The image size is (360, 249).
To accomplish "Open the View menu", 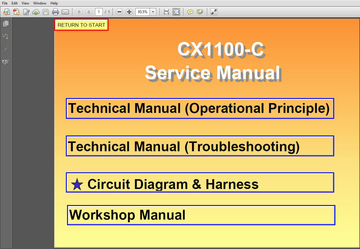I will [x=26, y=3].
